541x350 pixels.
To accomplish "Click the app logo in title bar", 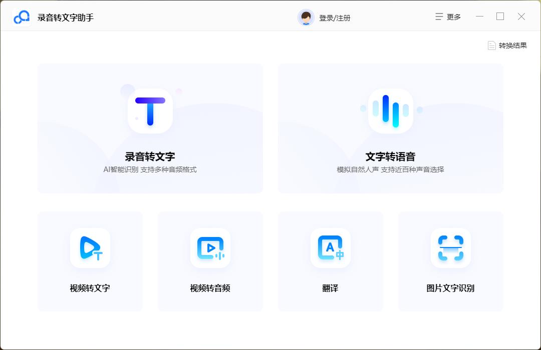I will pos(22,17).
